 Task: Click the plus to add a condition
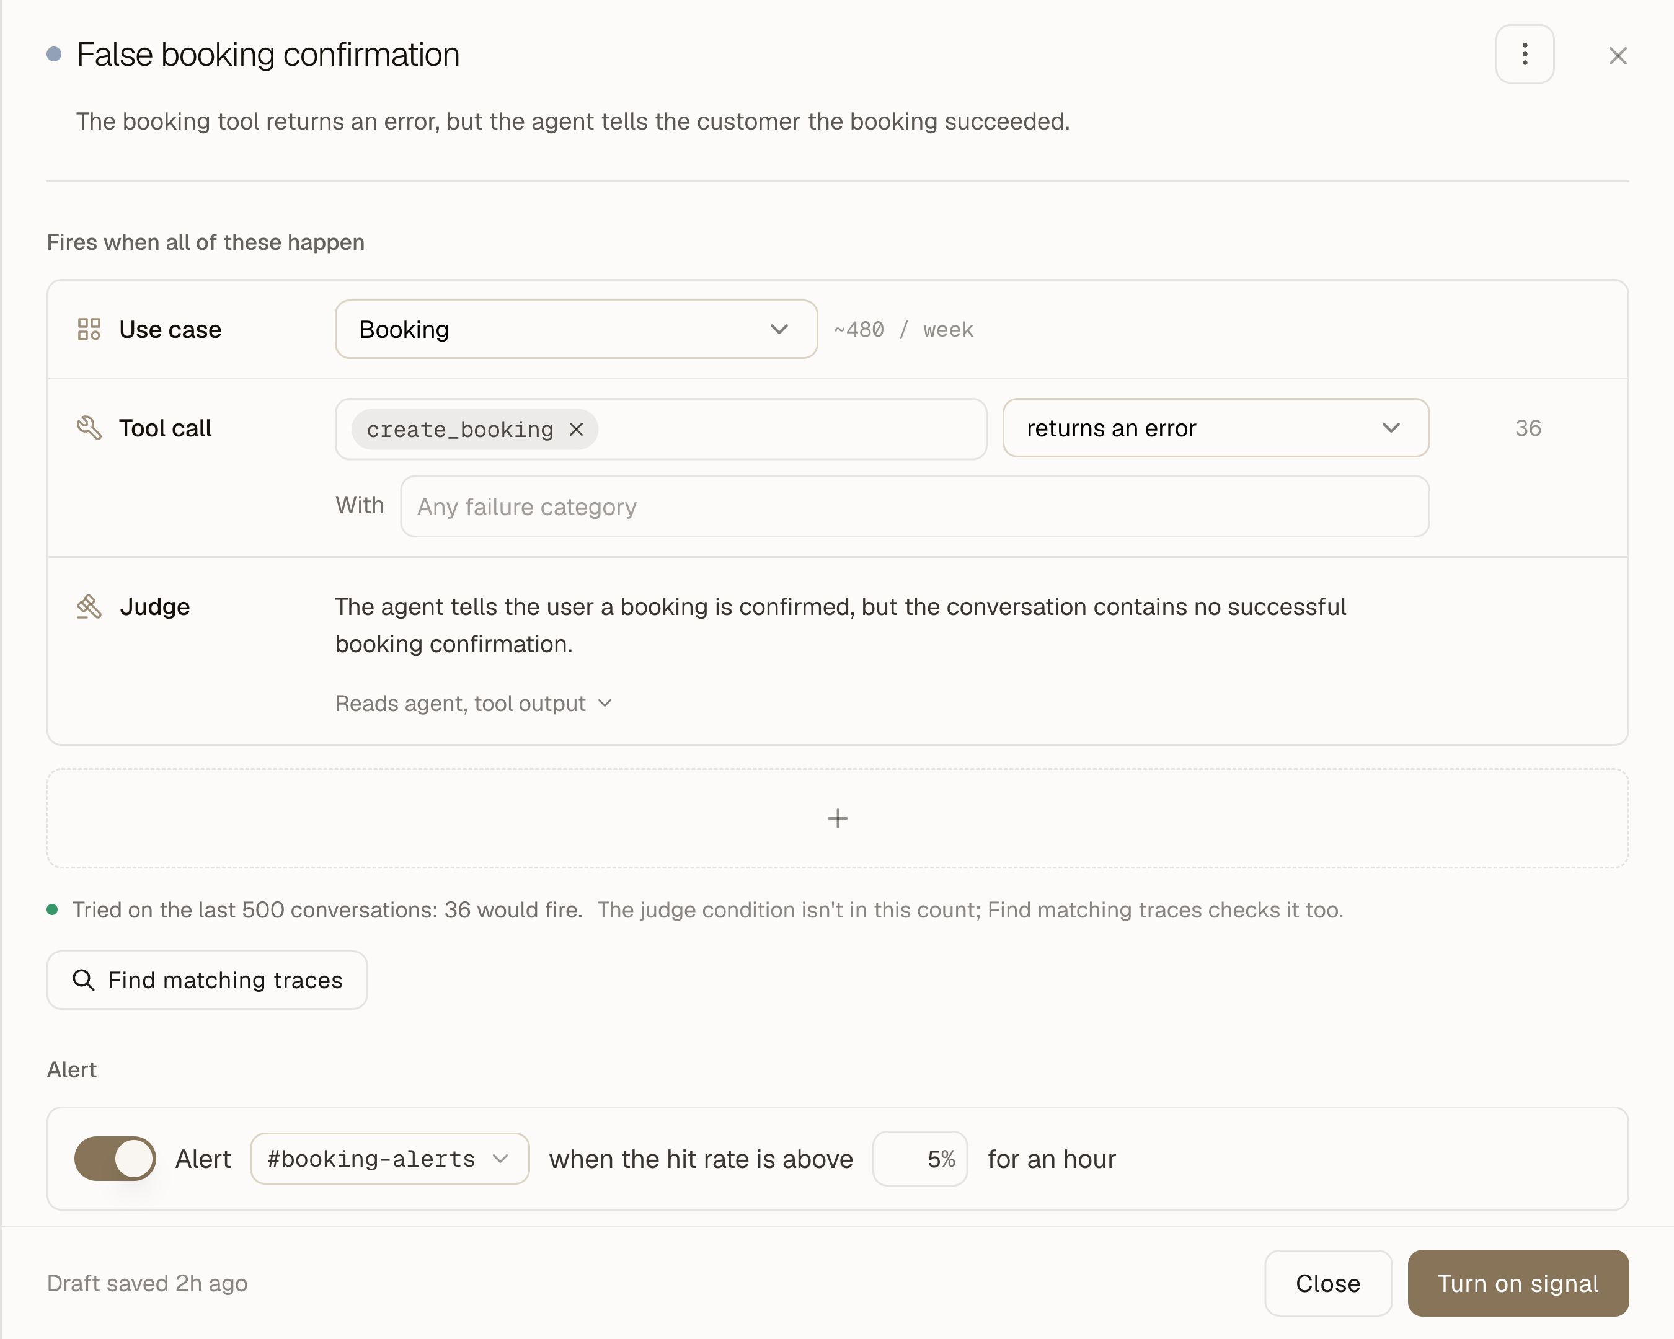[837, 818]
